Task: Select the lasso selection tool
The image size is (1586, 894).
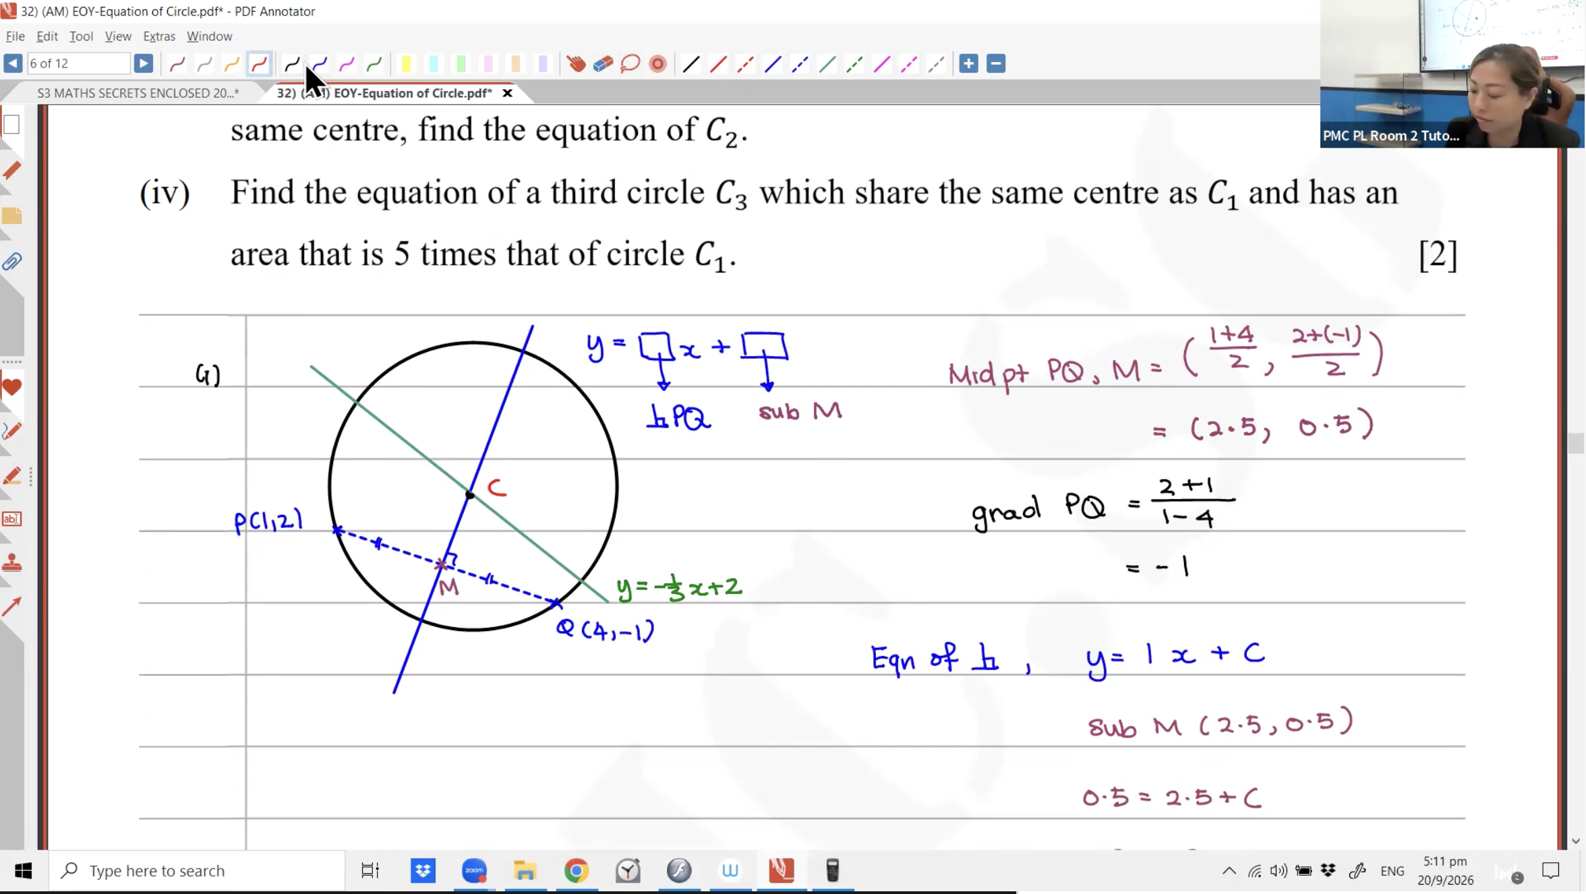Action: click(x=630, y=64)
